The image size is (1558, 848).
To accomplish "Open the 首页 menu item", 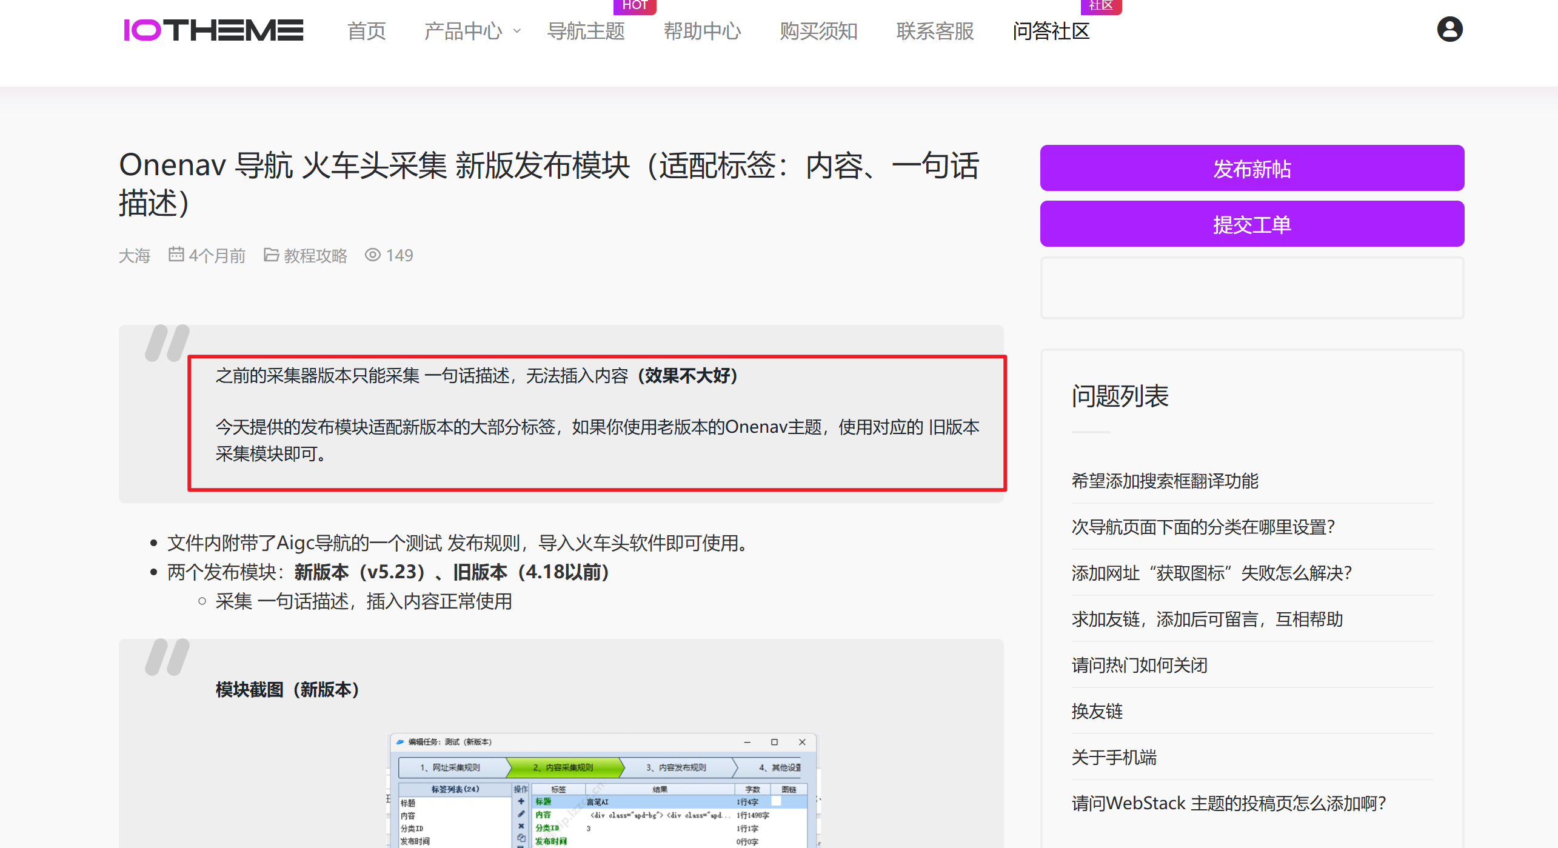I will [x=366, y=31].
